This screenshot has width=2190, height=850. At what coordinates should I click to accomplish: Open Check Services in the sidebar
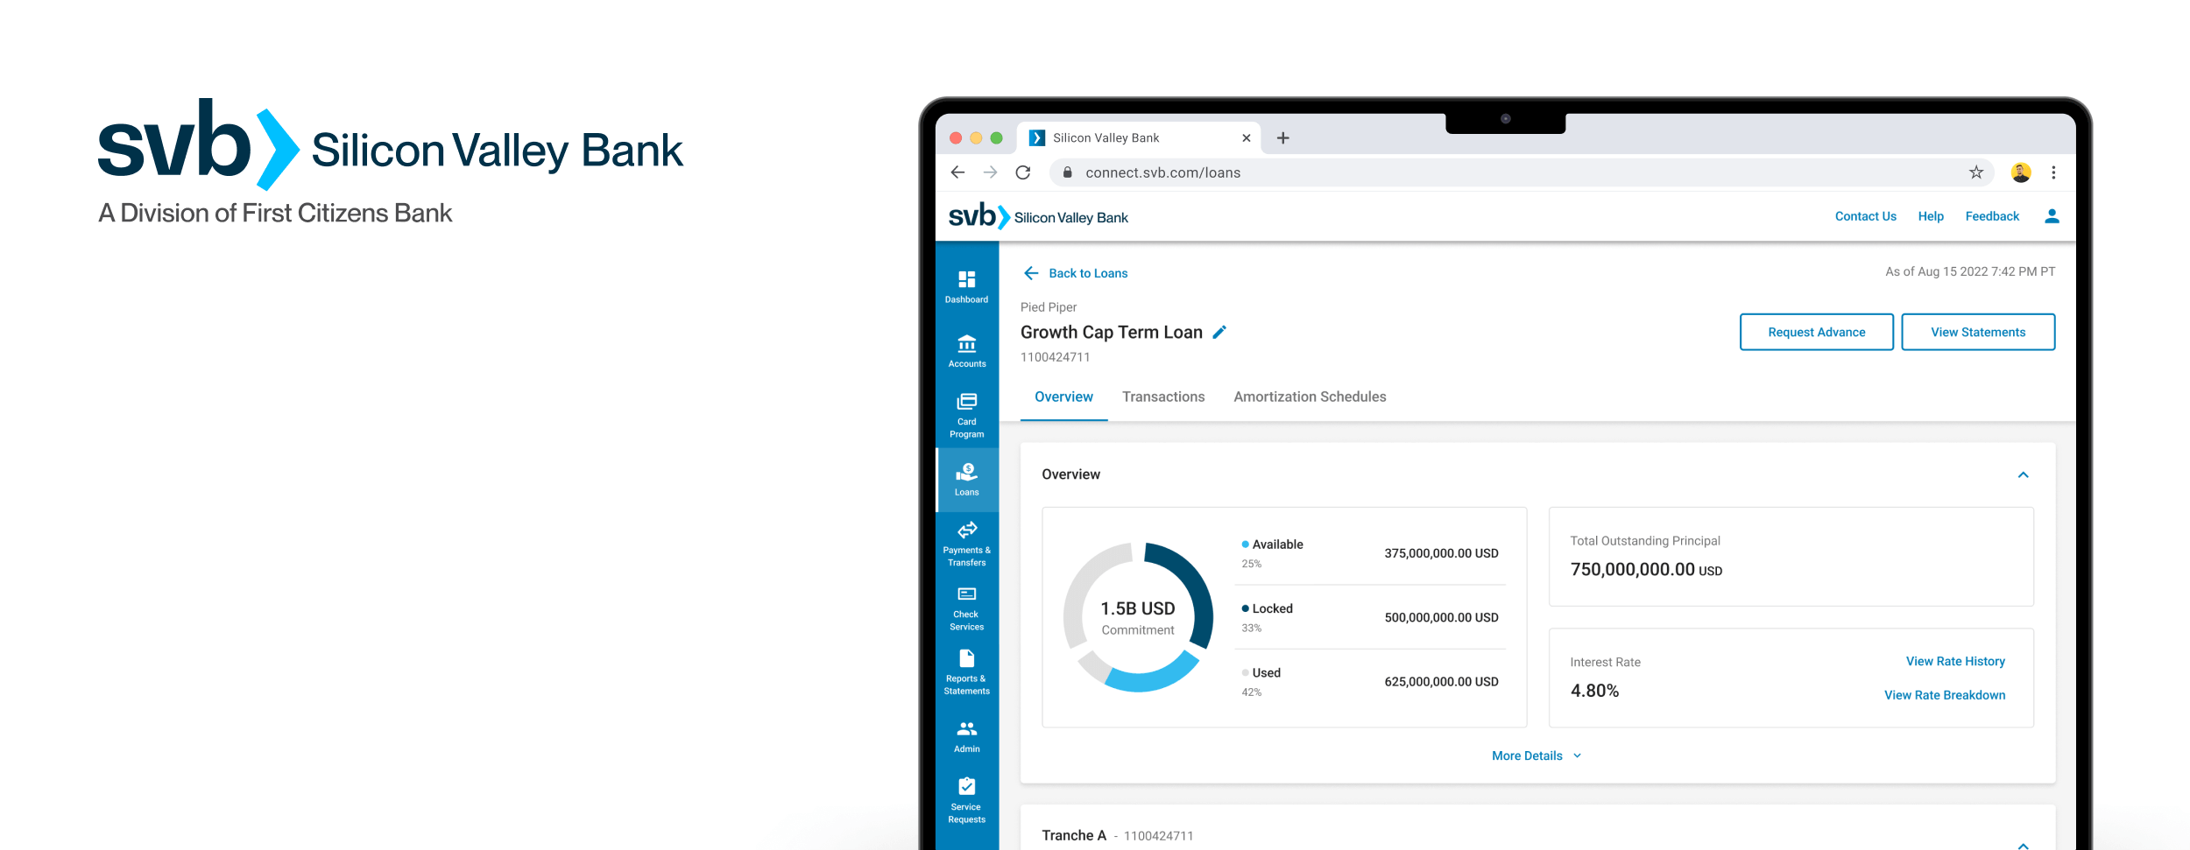pos(966,608)
